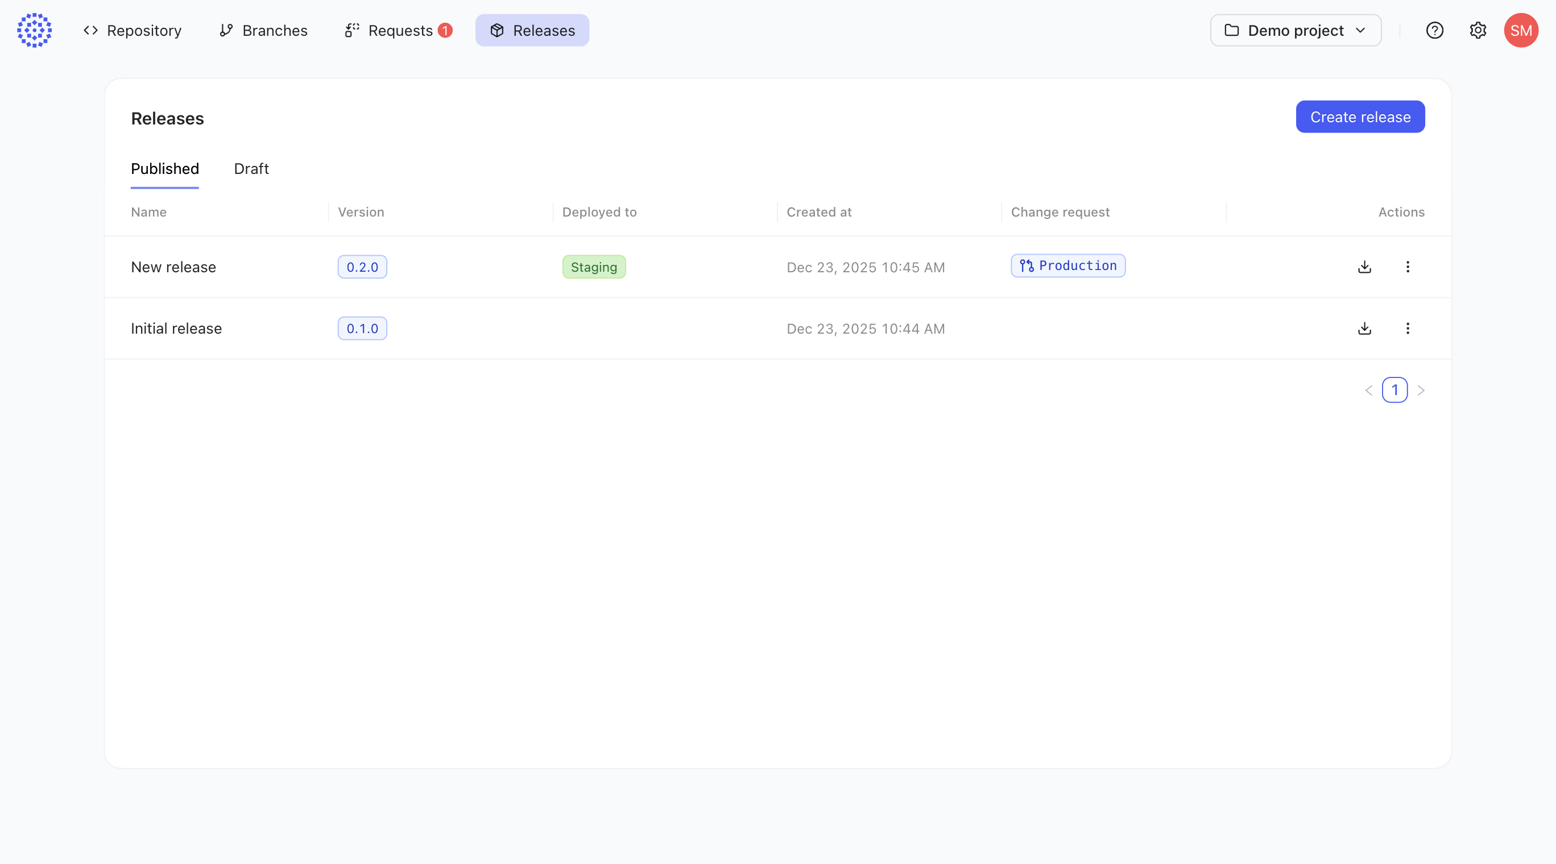Open more actions for Initial release
The width and height of the screenshot is (1556, 864).
point(1408,329)
